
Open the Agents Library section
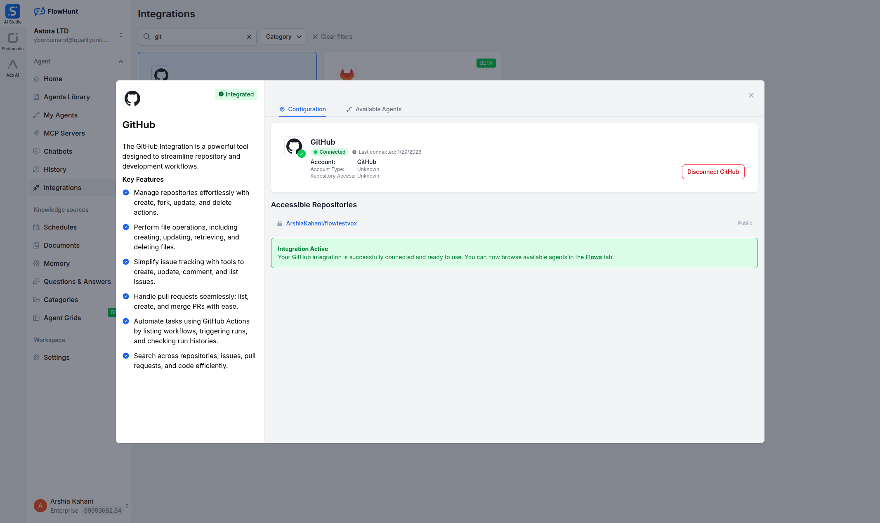(x=67, y=97)
